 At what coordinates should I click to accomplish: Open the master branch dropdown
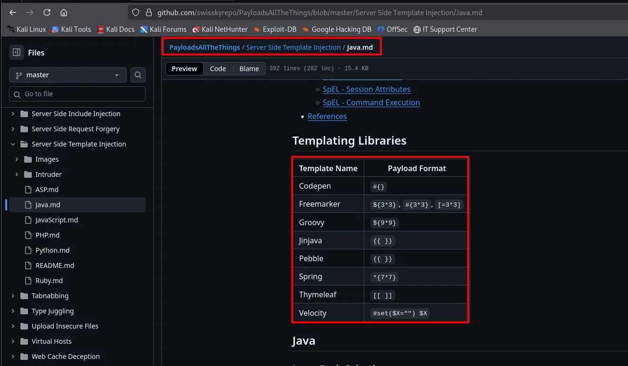pyautogui.click(x=68, y=75)
